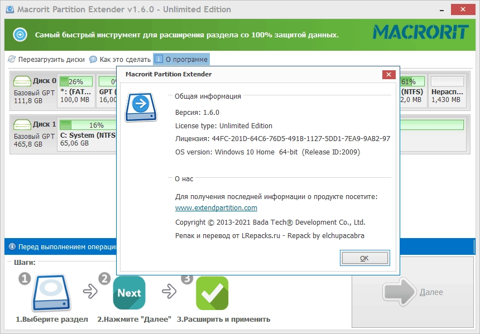Select the О программе toolbar item
Image resolution: width=480 pixels, height=334 pixels.
(x=181, y=59)
